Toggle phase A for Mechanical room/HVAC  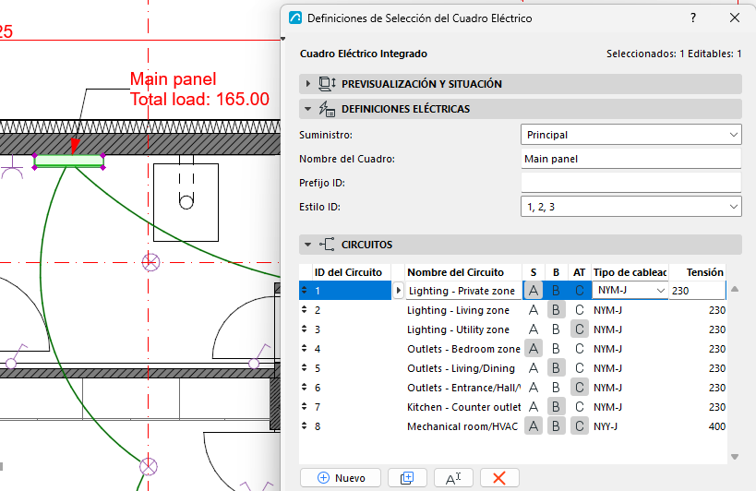click(x=534, y=426)
